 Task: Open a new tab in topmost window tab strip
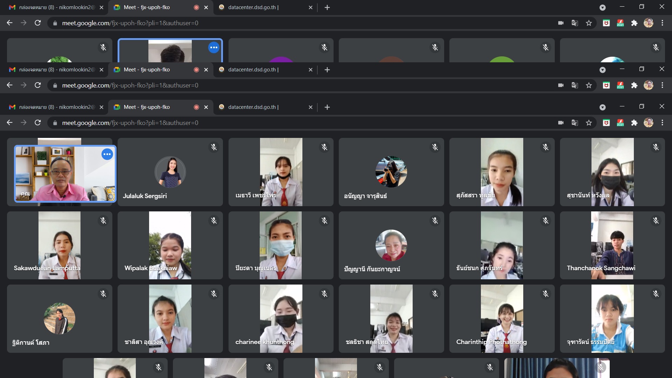click(x=327, y=7)
